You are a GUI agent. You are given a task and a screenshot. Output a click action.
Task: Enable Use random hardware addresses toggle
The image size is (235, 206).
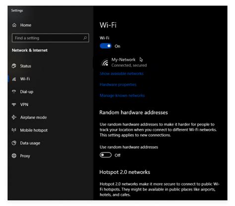[106, 155]
